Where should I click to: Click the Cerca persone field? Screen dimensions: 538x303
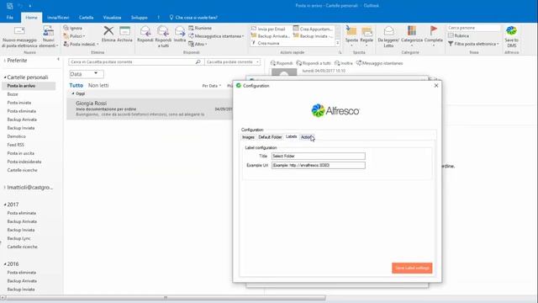pos(473,28)
